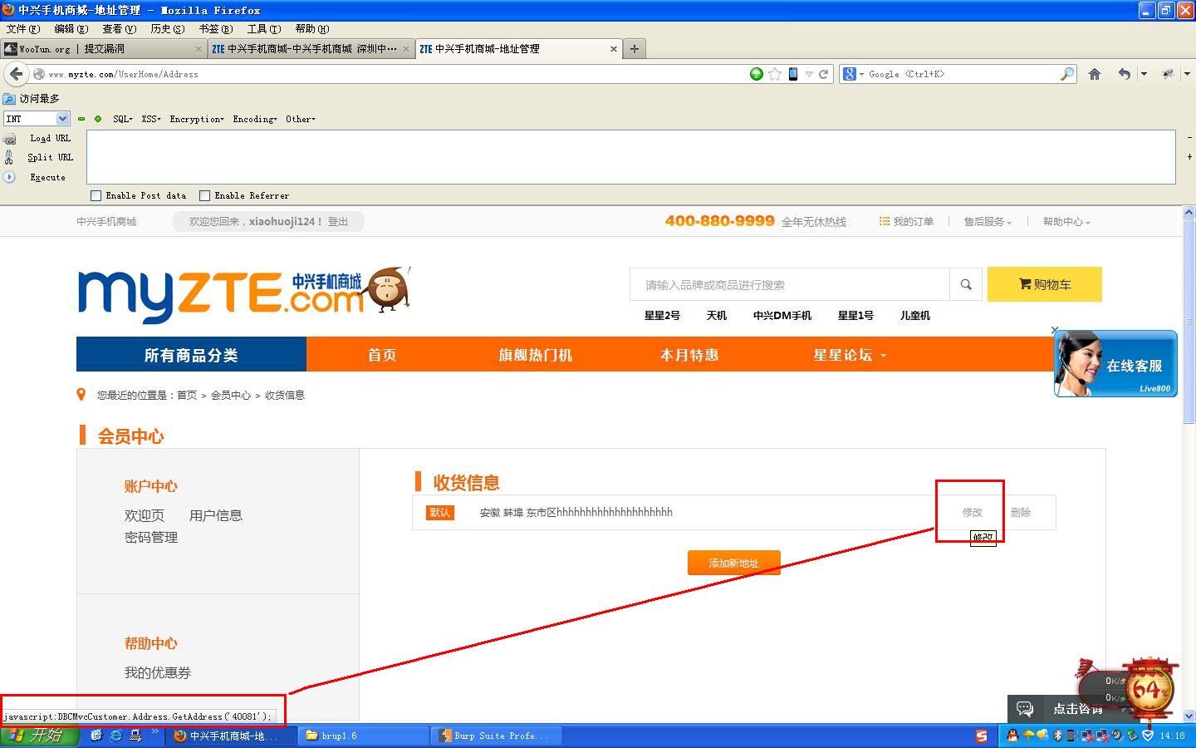
Task: Open the 查看 menu
Action: (119, 28)
